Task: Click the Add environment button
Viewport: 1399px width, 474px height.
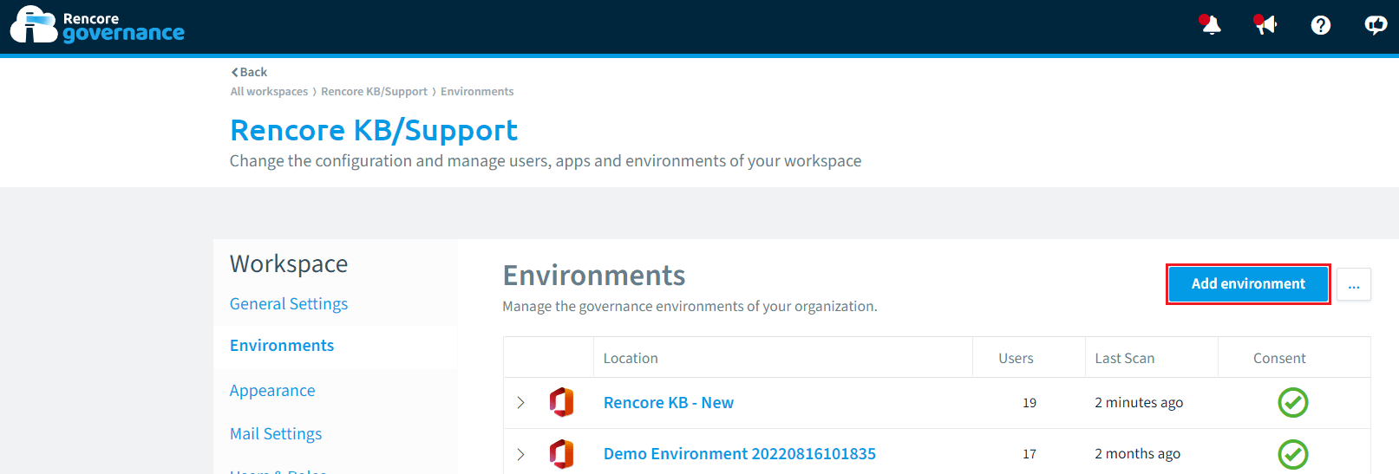Action: click(x=1248, y=284)
